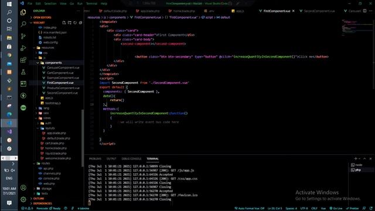The image size is (375, 211).
Task: Close the FirstComponent.vue tab
Action: tap(294, 11)
